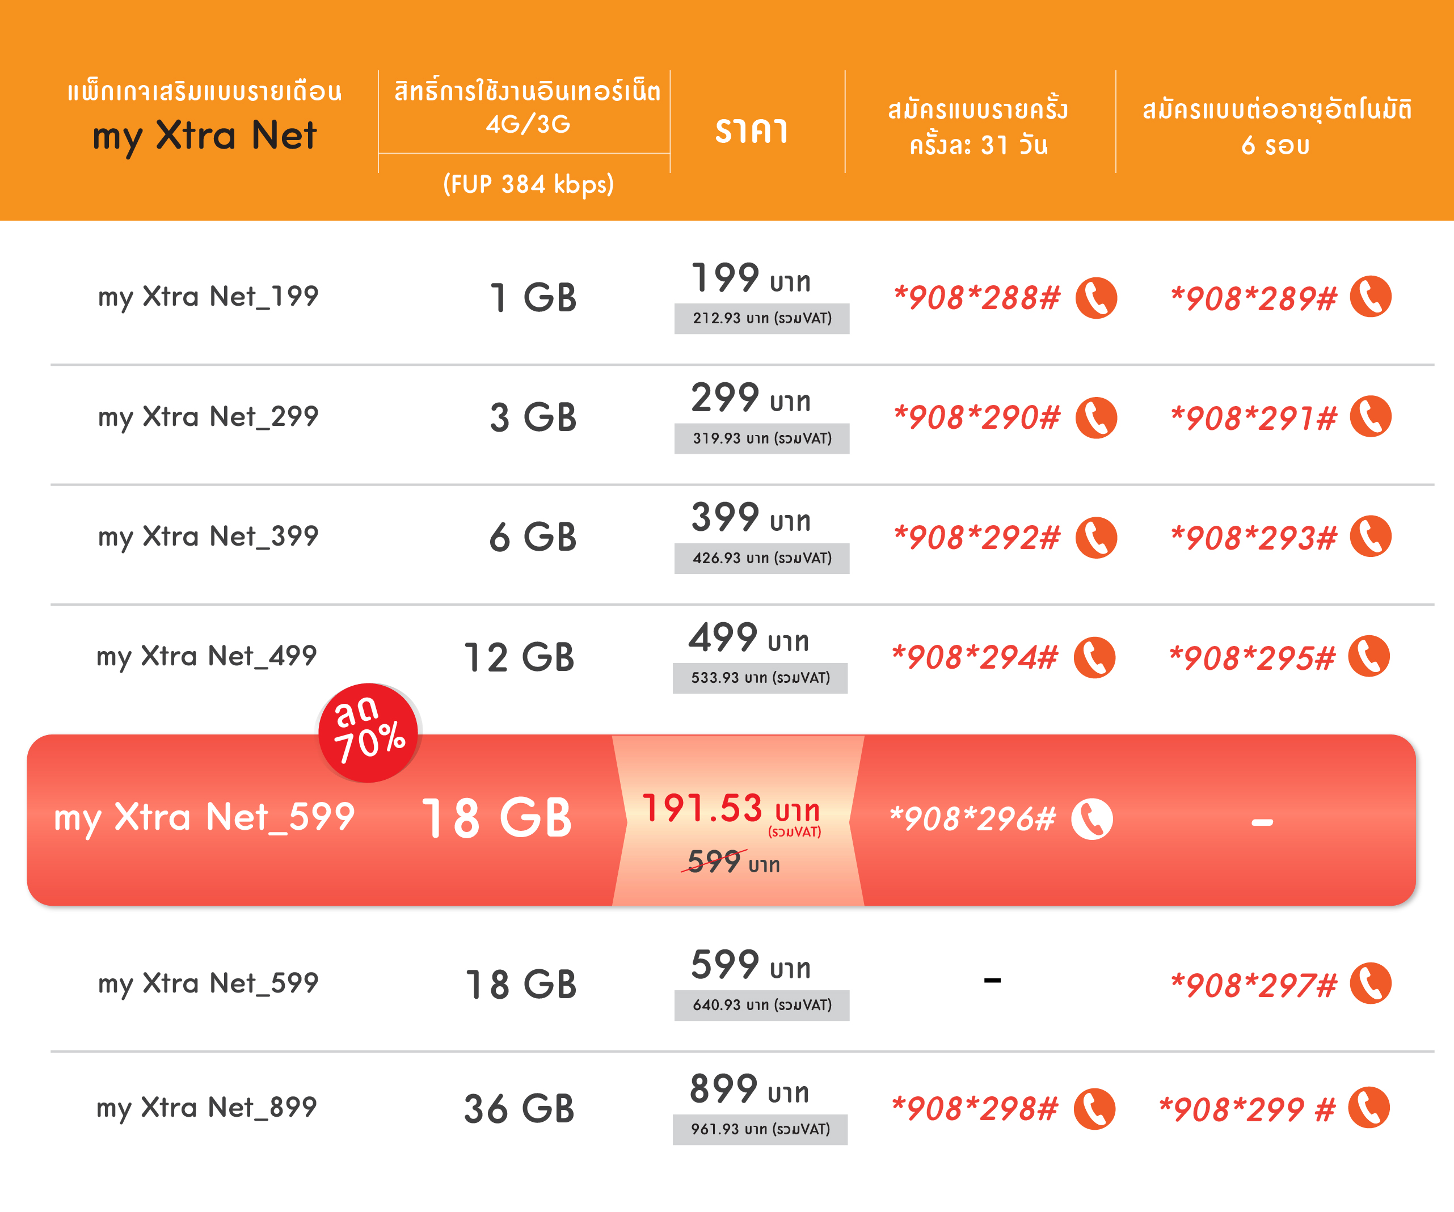
Task: Select the promotional my Xtra Net_599 row
Action: (x=722, y=820)
